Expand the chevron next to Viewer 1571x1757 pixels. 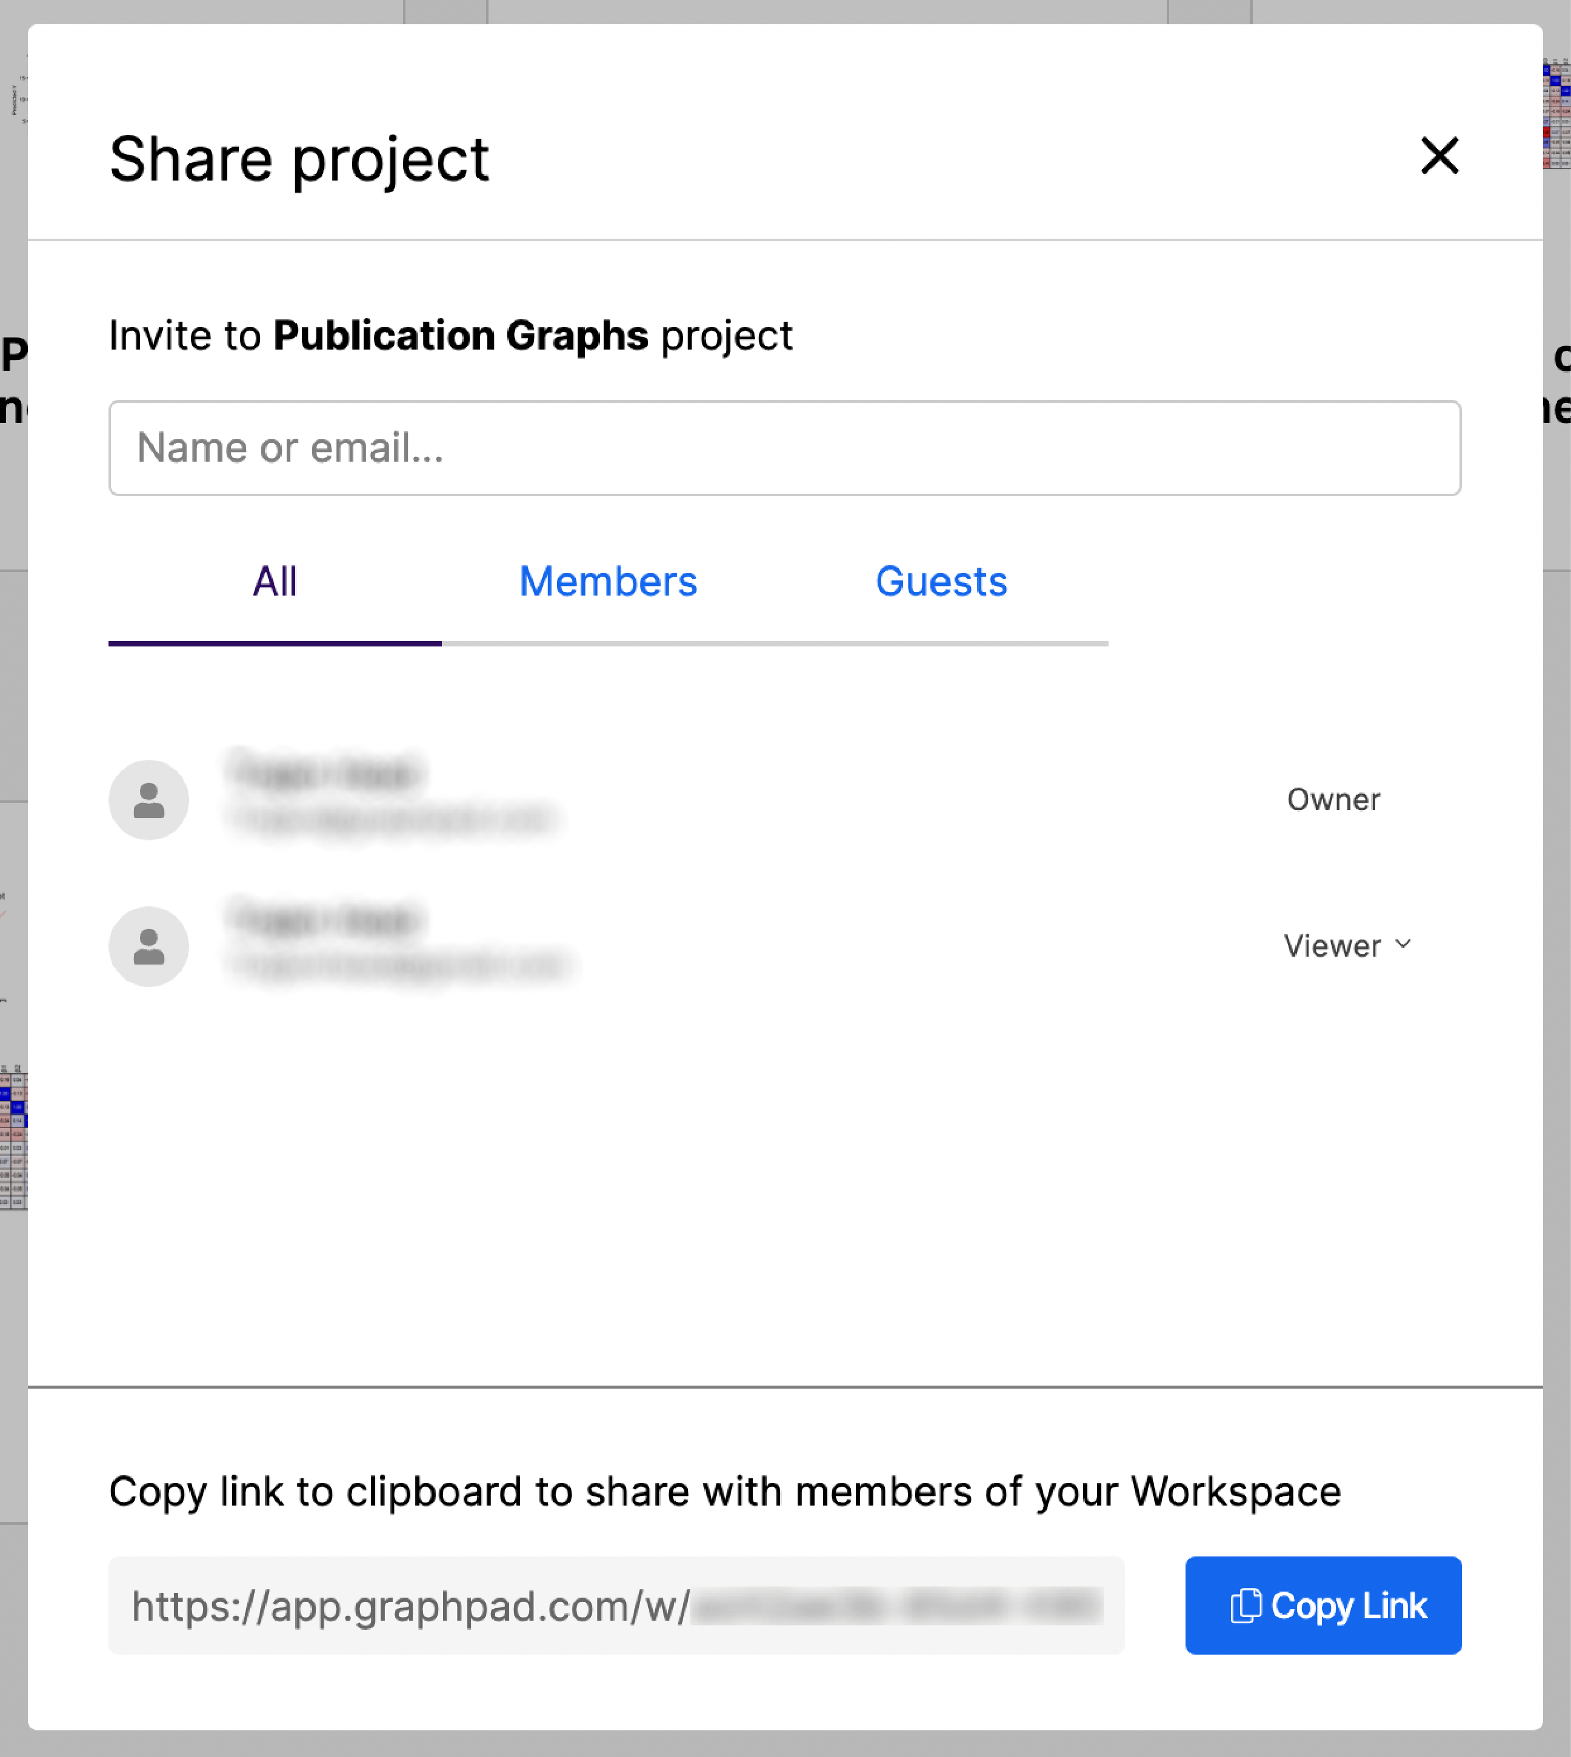click(x=1403, y=946)
